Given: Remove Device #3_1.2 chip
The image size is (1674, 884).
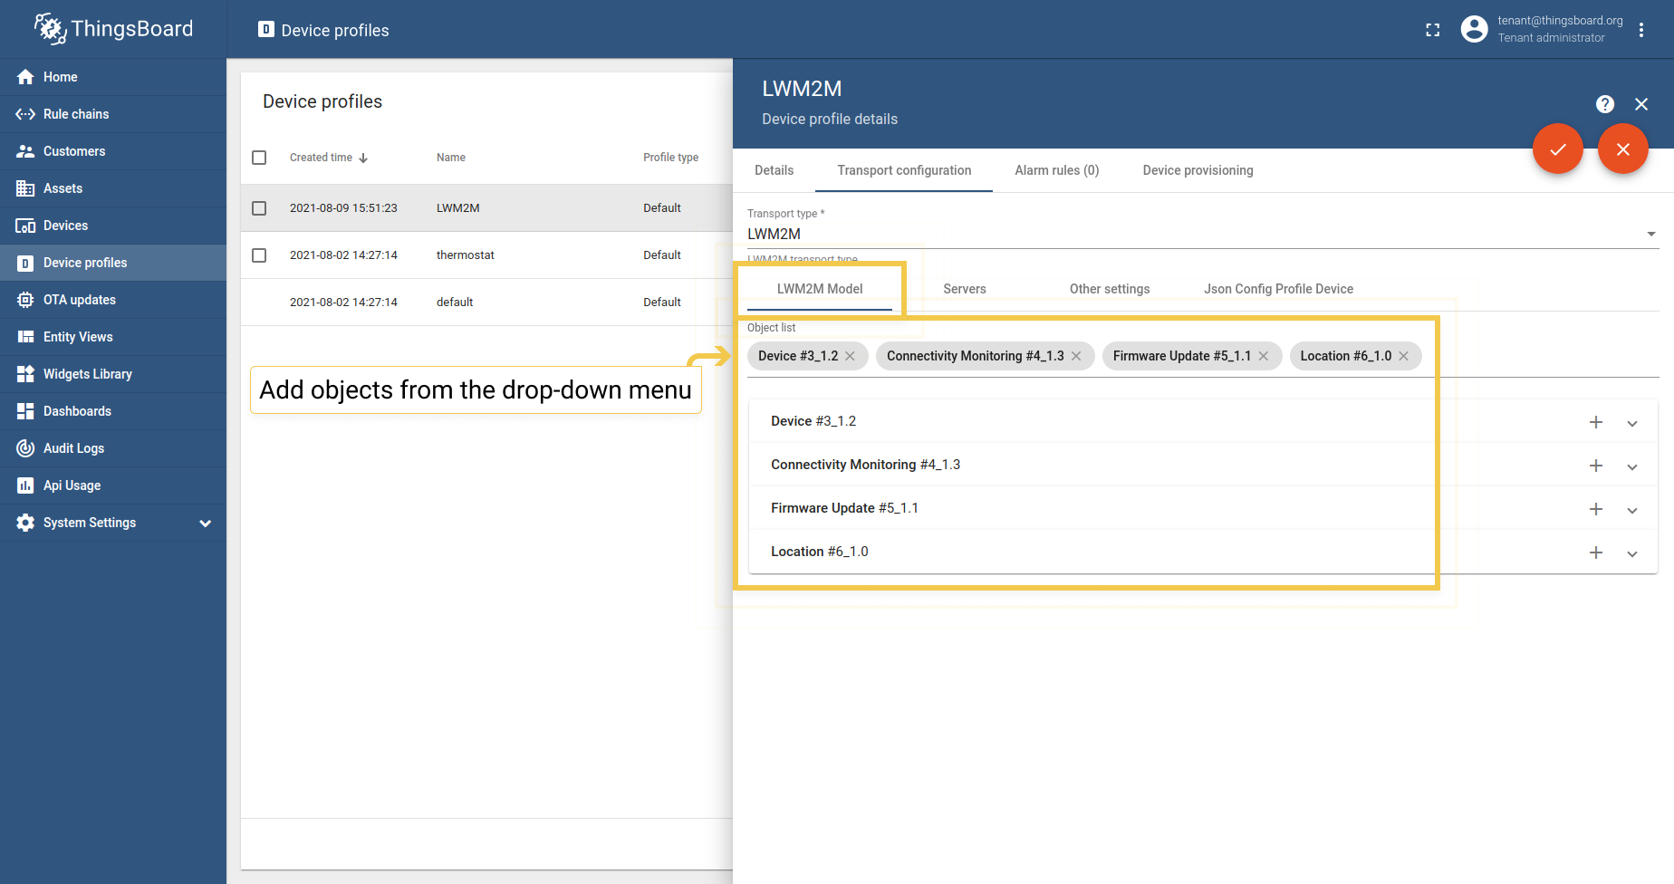Looking at the screenshot, I should tap(850, 356).
